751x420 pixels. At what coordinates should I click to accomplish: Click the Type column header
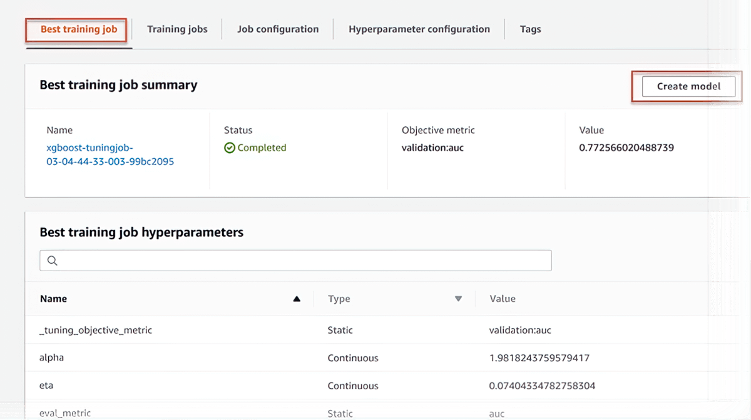pos(339,299)
